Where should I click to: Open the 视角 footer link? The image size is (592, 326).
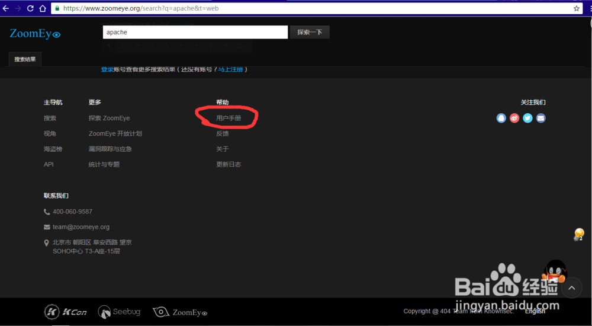pos(50,133)
